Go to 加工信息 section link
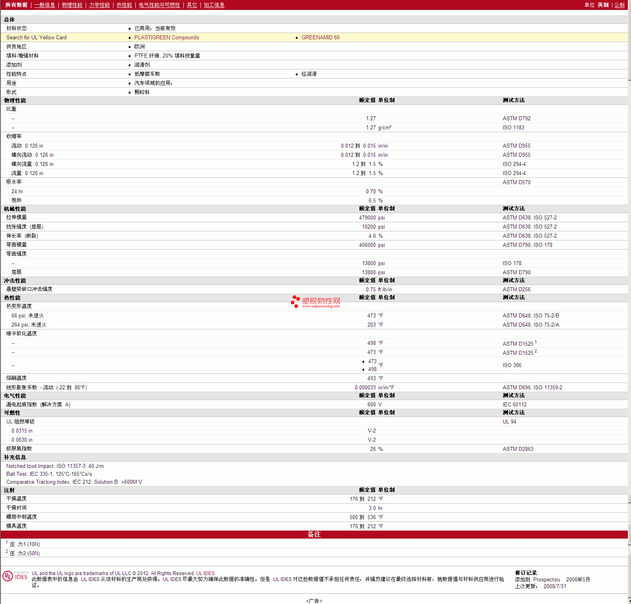631x604 pixels. (214, 5)
